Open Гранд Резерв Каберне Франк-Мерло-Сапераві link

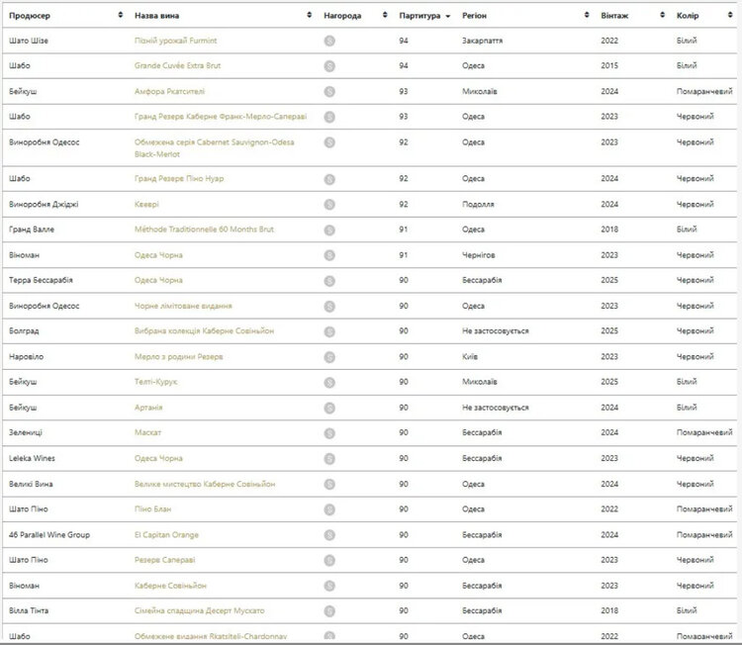(221, 117)
